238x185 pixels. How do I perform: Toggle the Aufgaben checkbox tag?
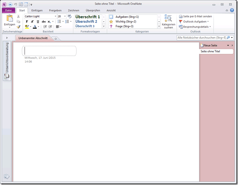(x=112, y=17)
